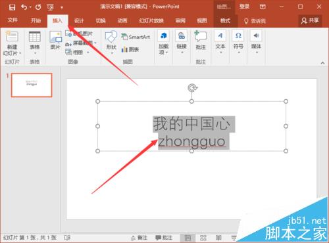The image size is (329, 243).
Task: Toggle the 备注 notes pane
Action: pos(139,238)
